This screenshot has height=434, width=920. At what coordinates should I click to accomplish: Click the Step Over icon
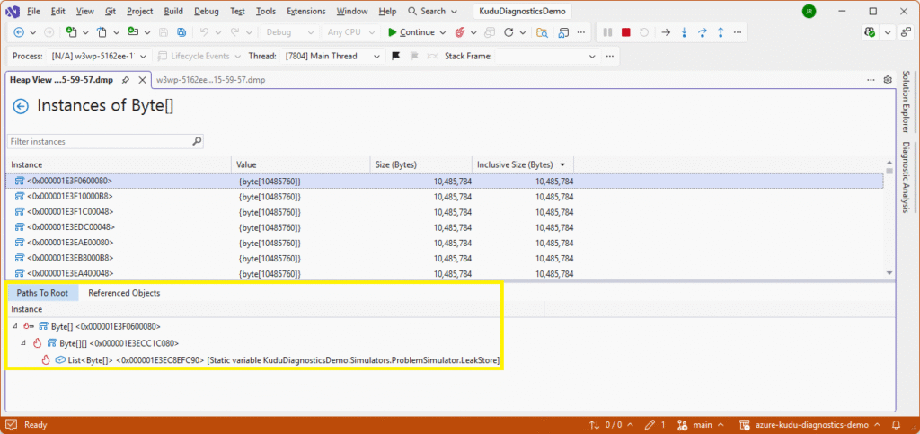[x=703, y=32]
